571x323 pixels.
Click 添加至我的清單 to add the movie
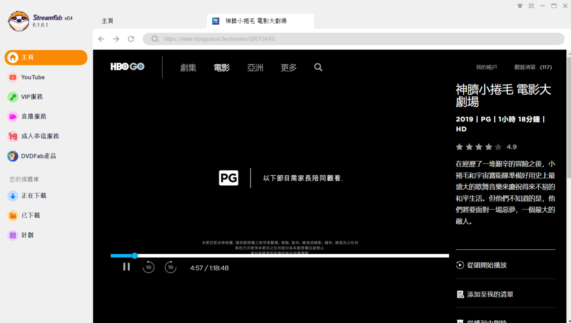(485, 294)
